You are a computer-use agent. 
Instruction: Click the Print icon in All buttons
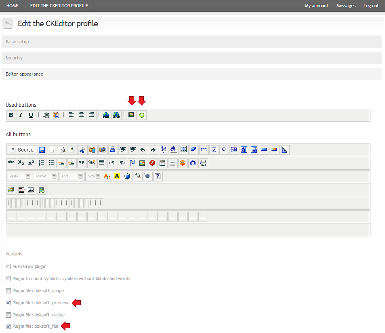(113, 150)
